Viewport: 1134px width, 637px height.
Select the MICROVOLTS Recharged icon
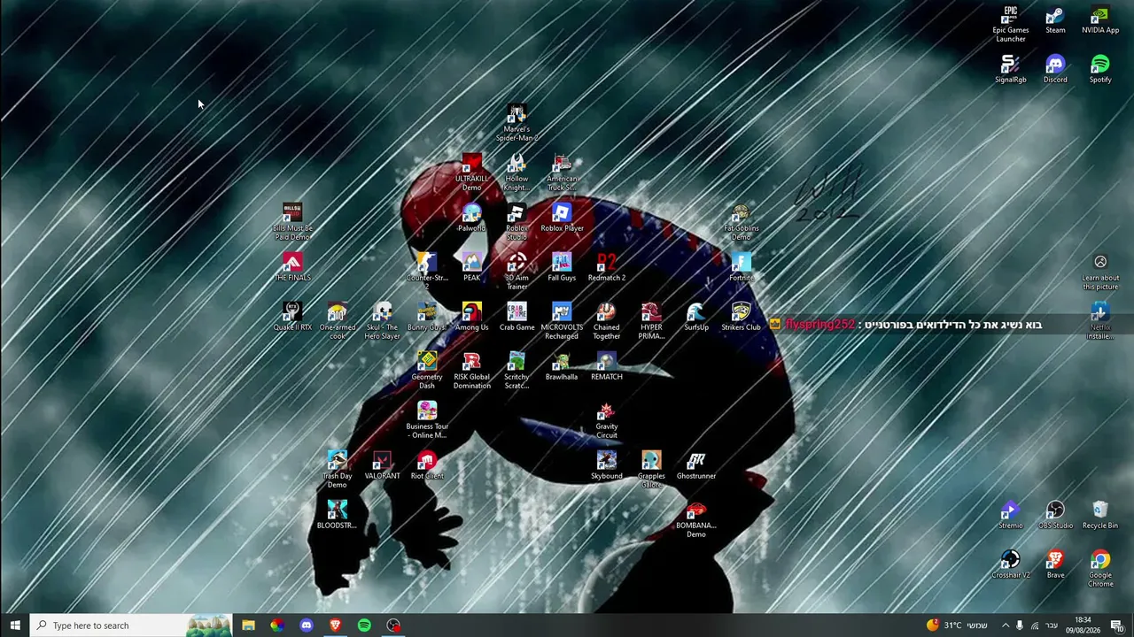pyautogui.click(x=562, y=322)
